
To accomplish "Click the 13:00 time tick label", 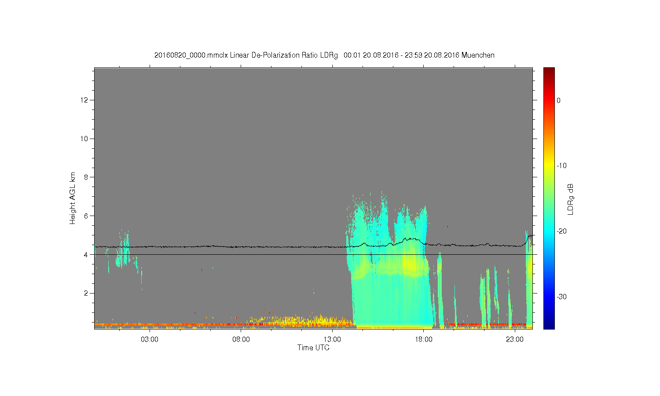I will (332, 340).
